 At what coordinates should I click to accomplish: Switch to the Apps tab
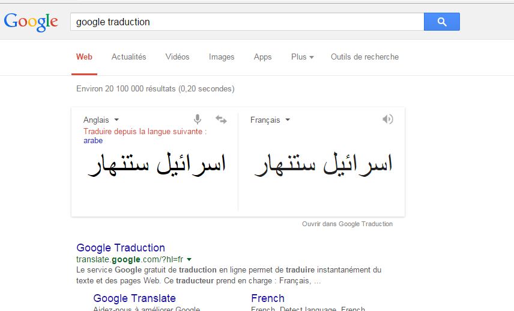[262, 57]
